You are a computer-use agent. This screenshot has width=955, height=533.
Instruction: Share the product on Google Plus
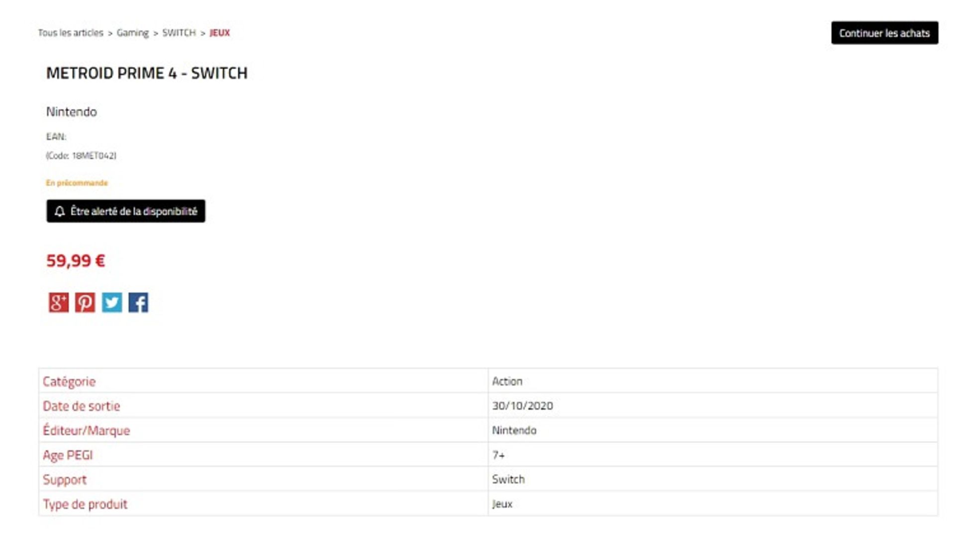[59, 303]
